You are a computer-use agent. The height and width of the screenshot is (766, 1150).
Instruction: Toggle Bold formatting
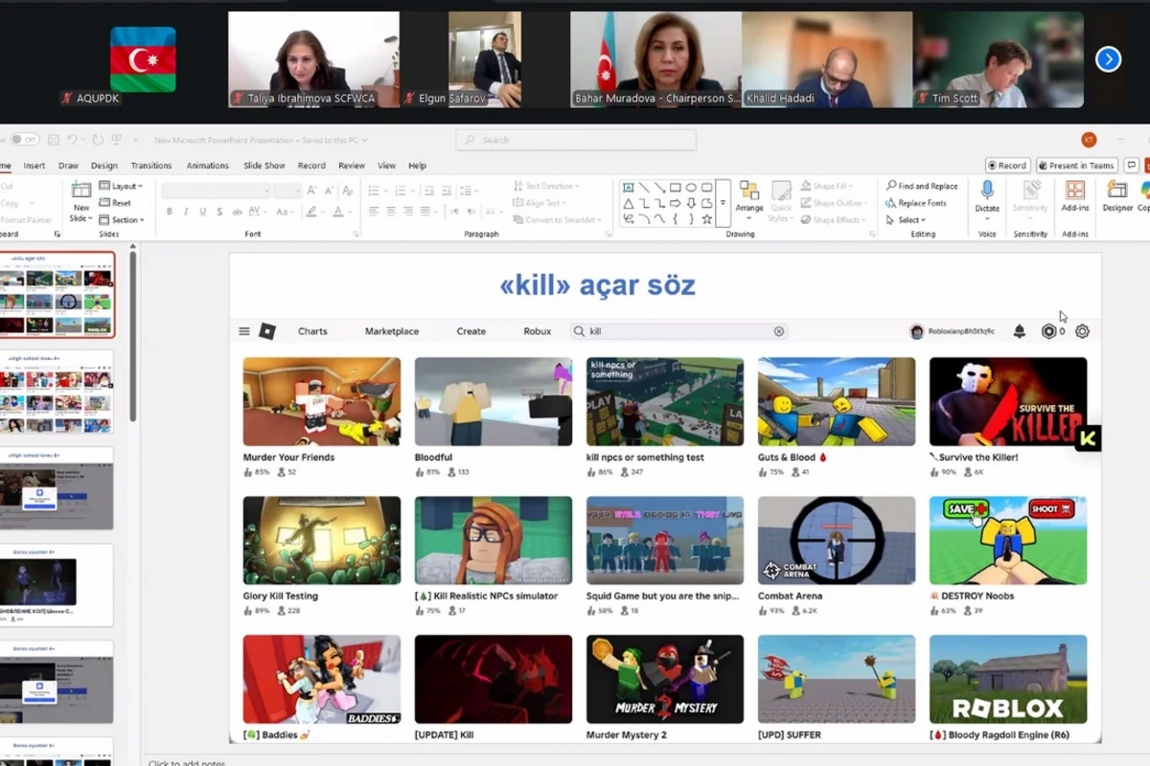coord(169,211)
